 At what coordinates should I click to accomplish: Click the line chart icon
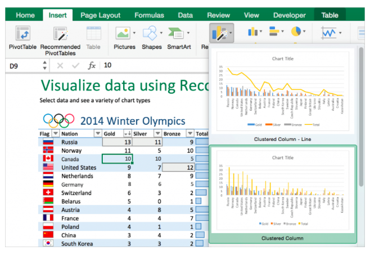point(329,33)
